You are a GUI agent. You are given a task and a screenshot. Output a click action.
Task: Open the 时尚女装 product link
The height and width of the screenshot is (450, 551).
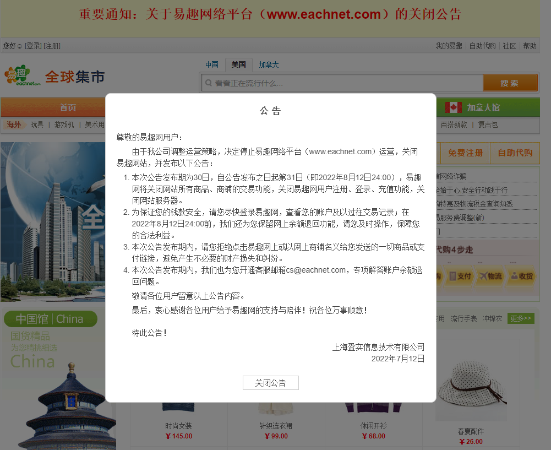[x=178, y=426]
